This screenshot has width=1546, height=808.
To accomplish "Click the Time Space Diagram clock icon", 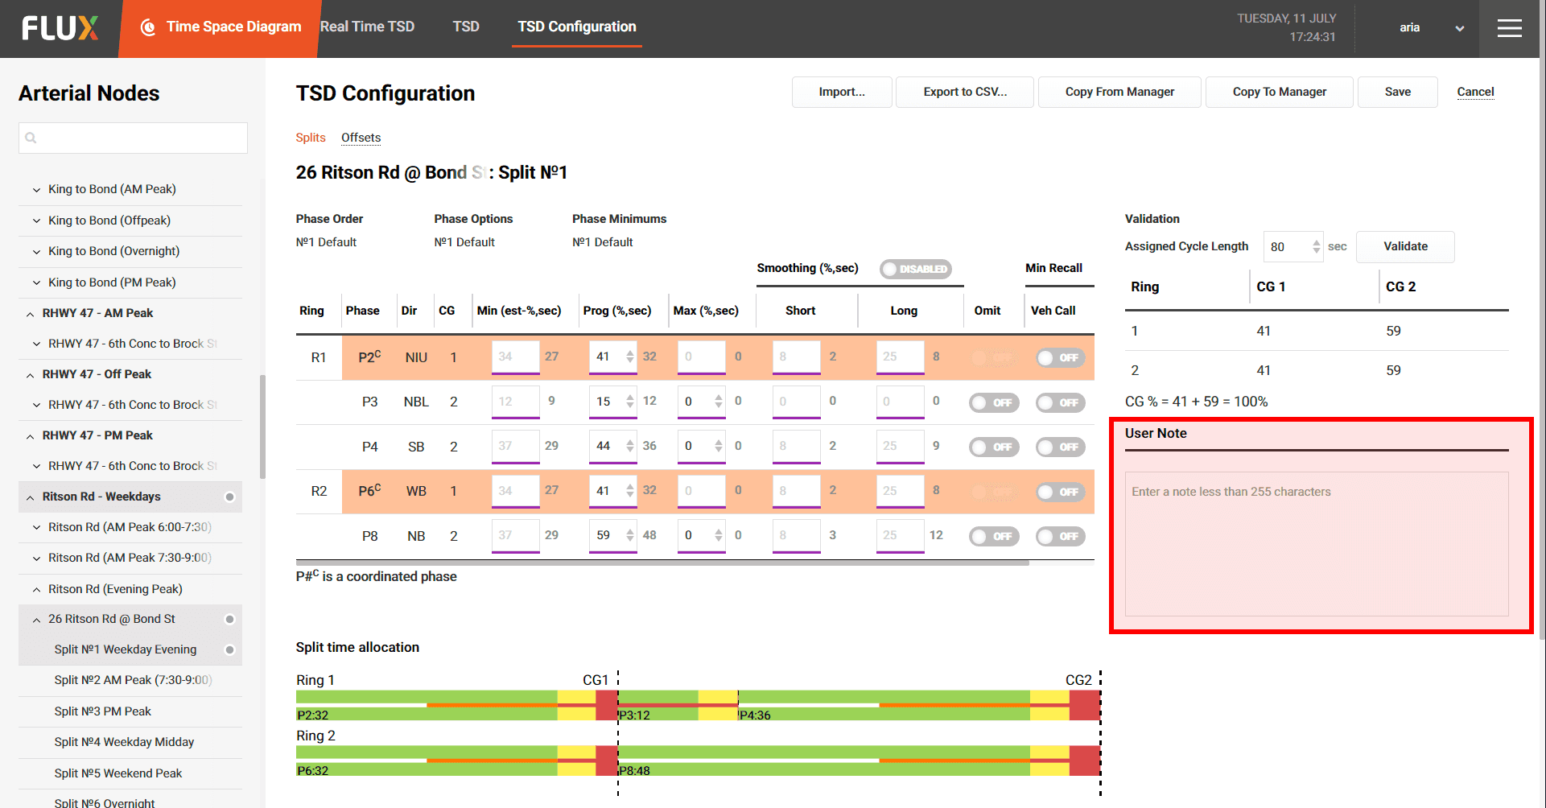I will pyautogui.click(x=148, y=27).
